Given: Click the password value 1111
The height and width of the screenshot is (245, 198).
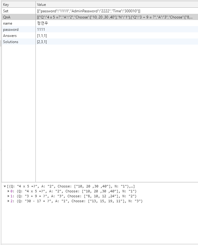Looking at the screenshot, I should coord(41,30).
